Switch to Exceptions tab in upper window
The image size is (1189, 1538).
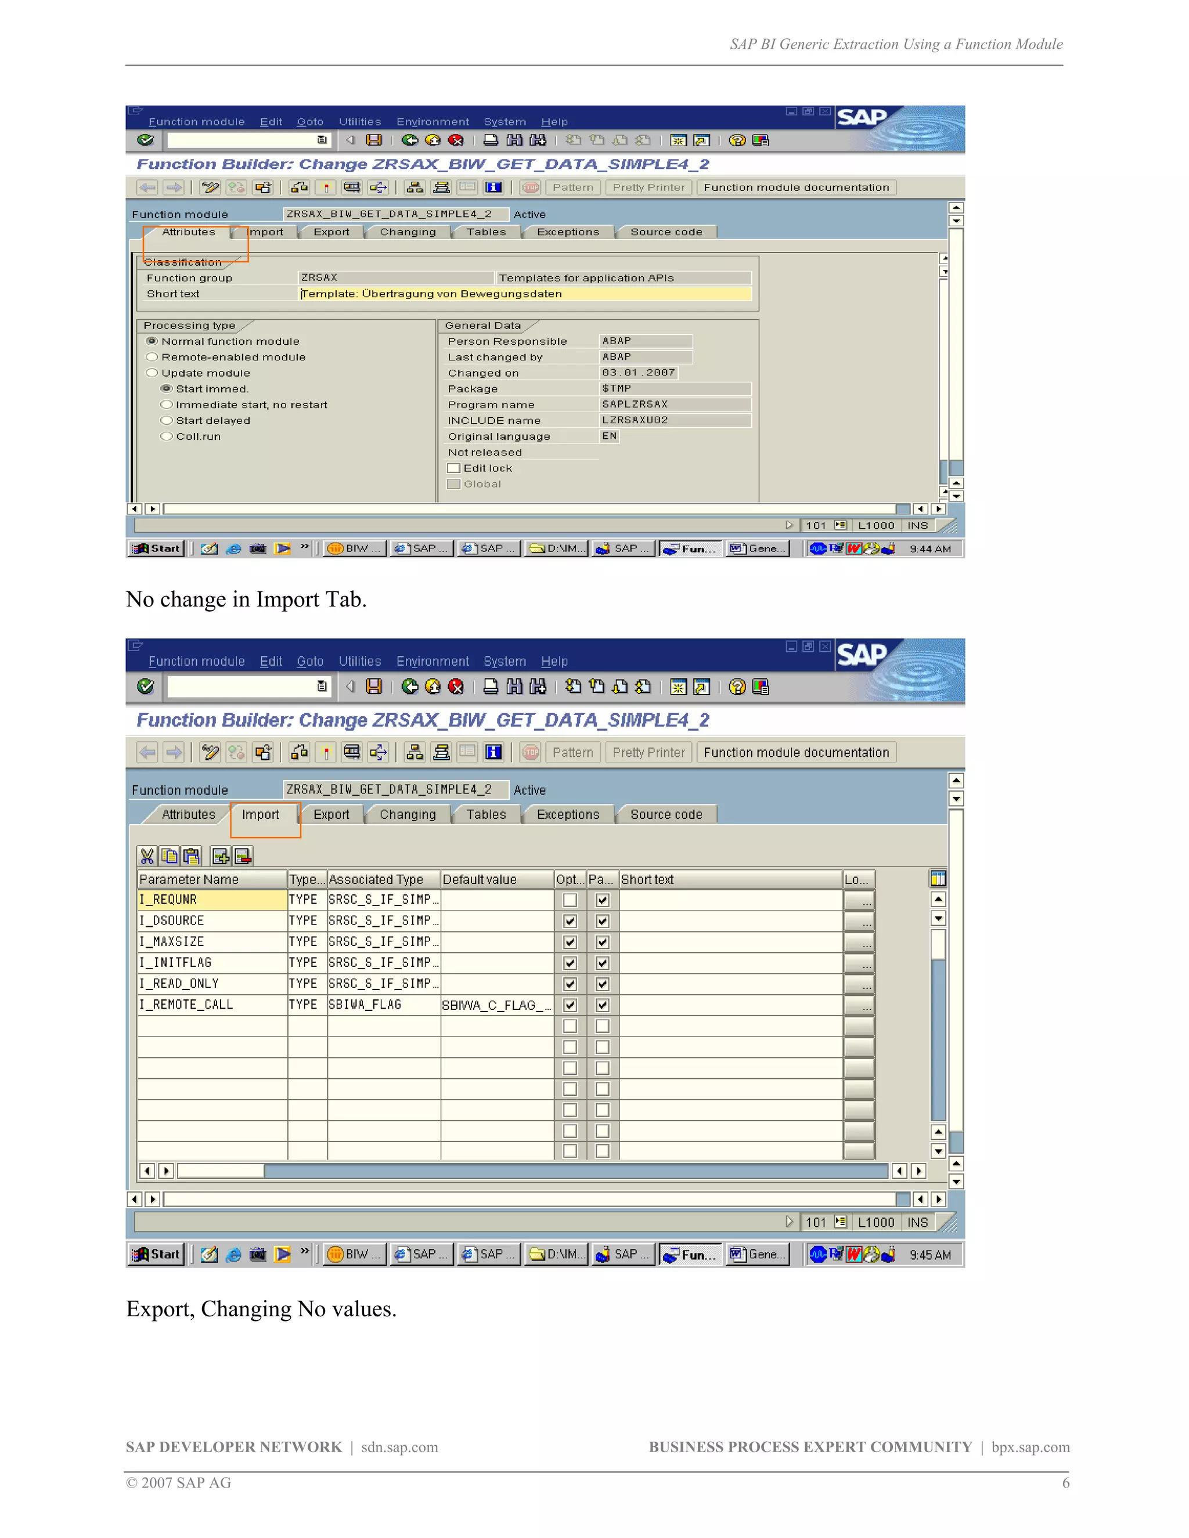(568, 232)
